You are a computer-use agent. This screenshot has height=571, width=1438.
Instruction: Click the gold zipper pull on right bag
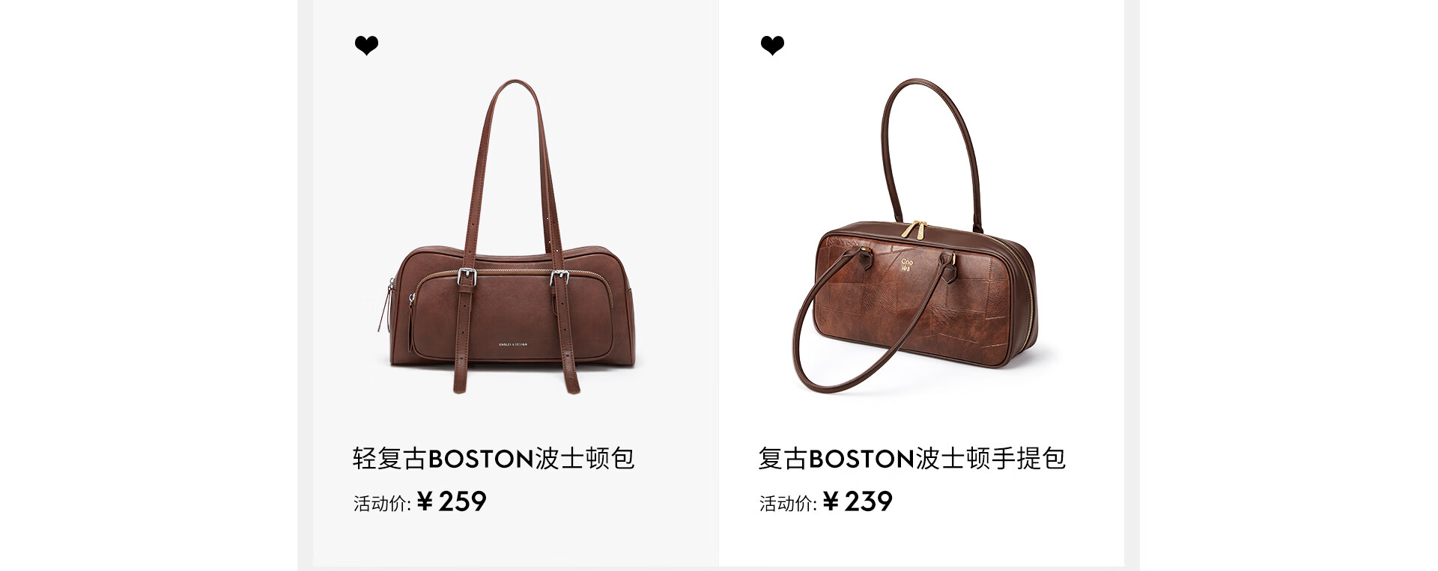point(914,229)
